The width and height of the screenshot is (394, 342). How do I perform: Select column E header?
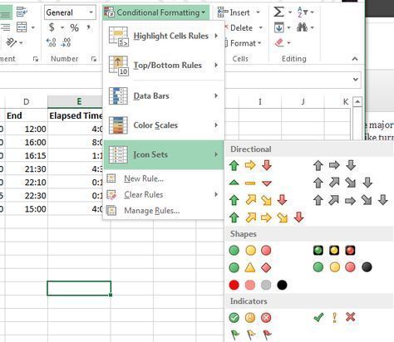(x=79, y=101)
